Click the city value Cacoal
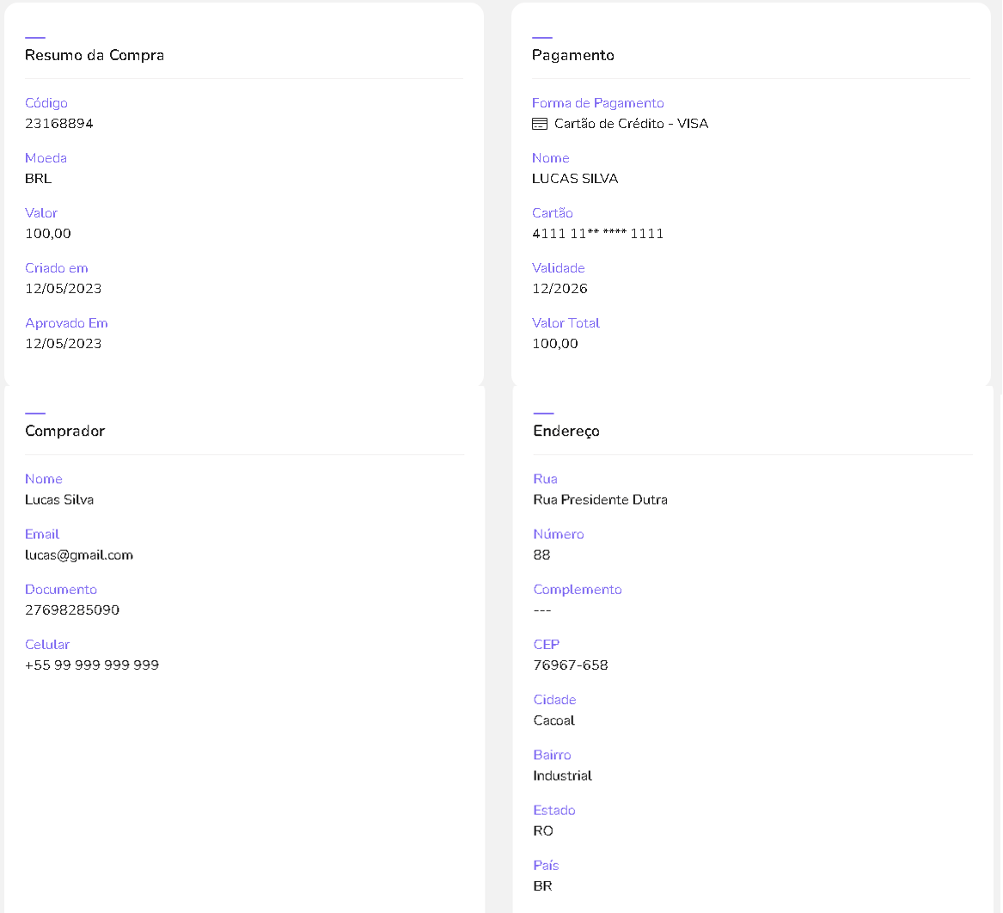 tap(554, 720)
